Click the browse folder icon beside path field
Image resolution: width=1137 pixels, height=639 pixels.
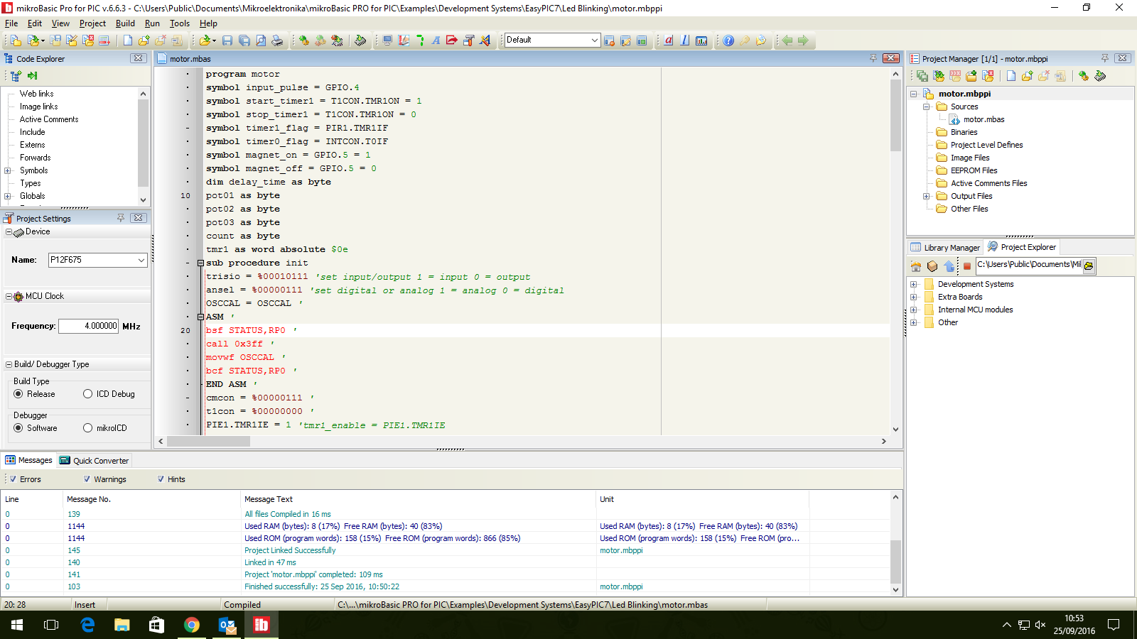(1089, 266)
